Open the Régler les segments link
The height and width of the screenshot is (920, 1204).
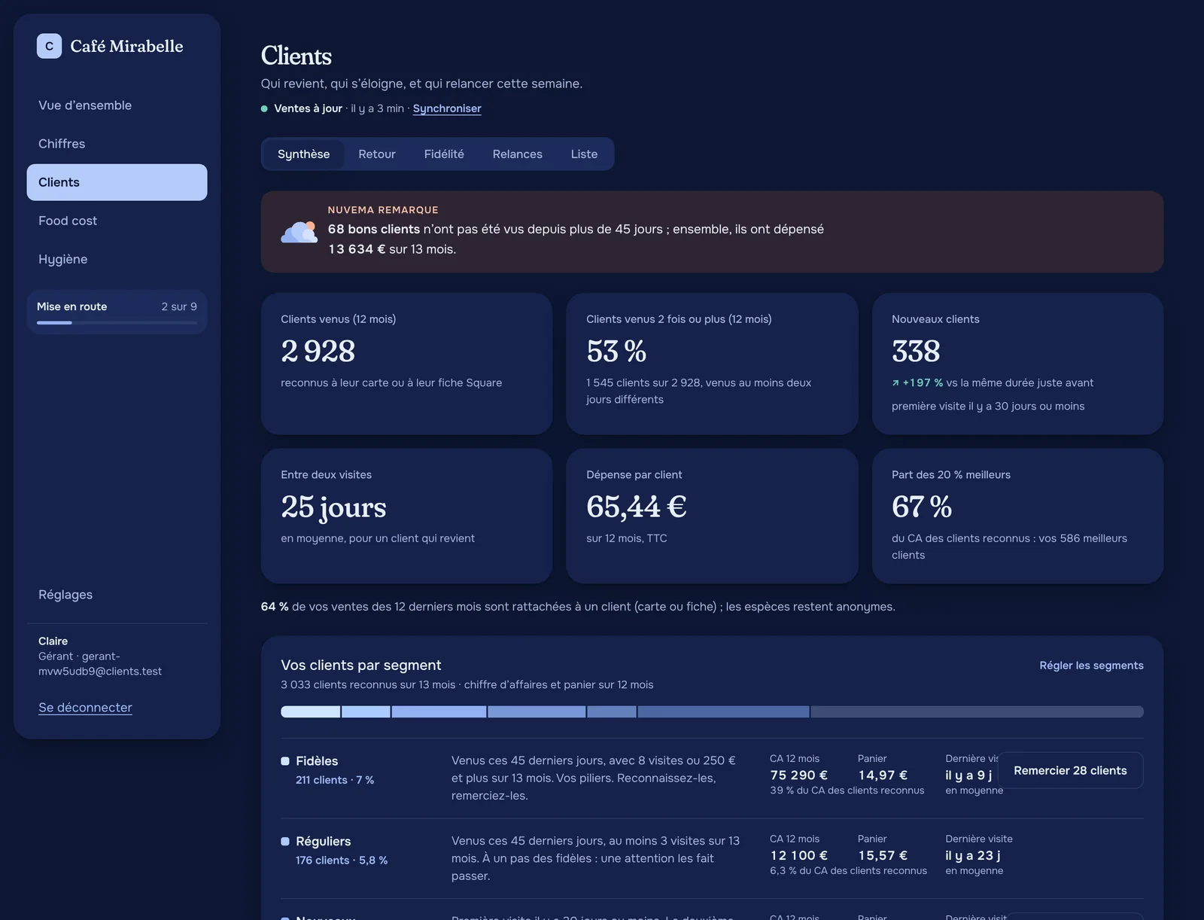point(1091,666)
